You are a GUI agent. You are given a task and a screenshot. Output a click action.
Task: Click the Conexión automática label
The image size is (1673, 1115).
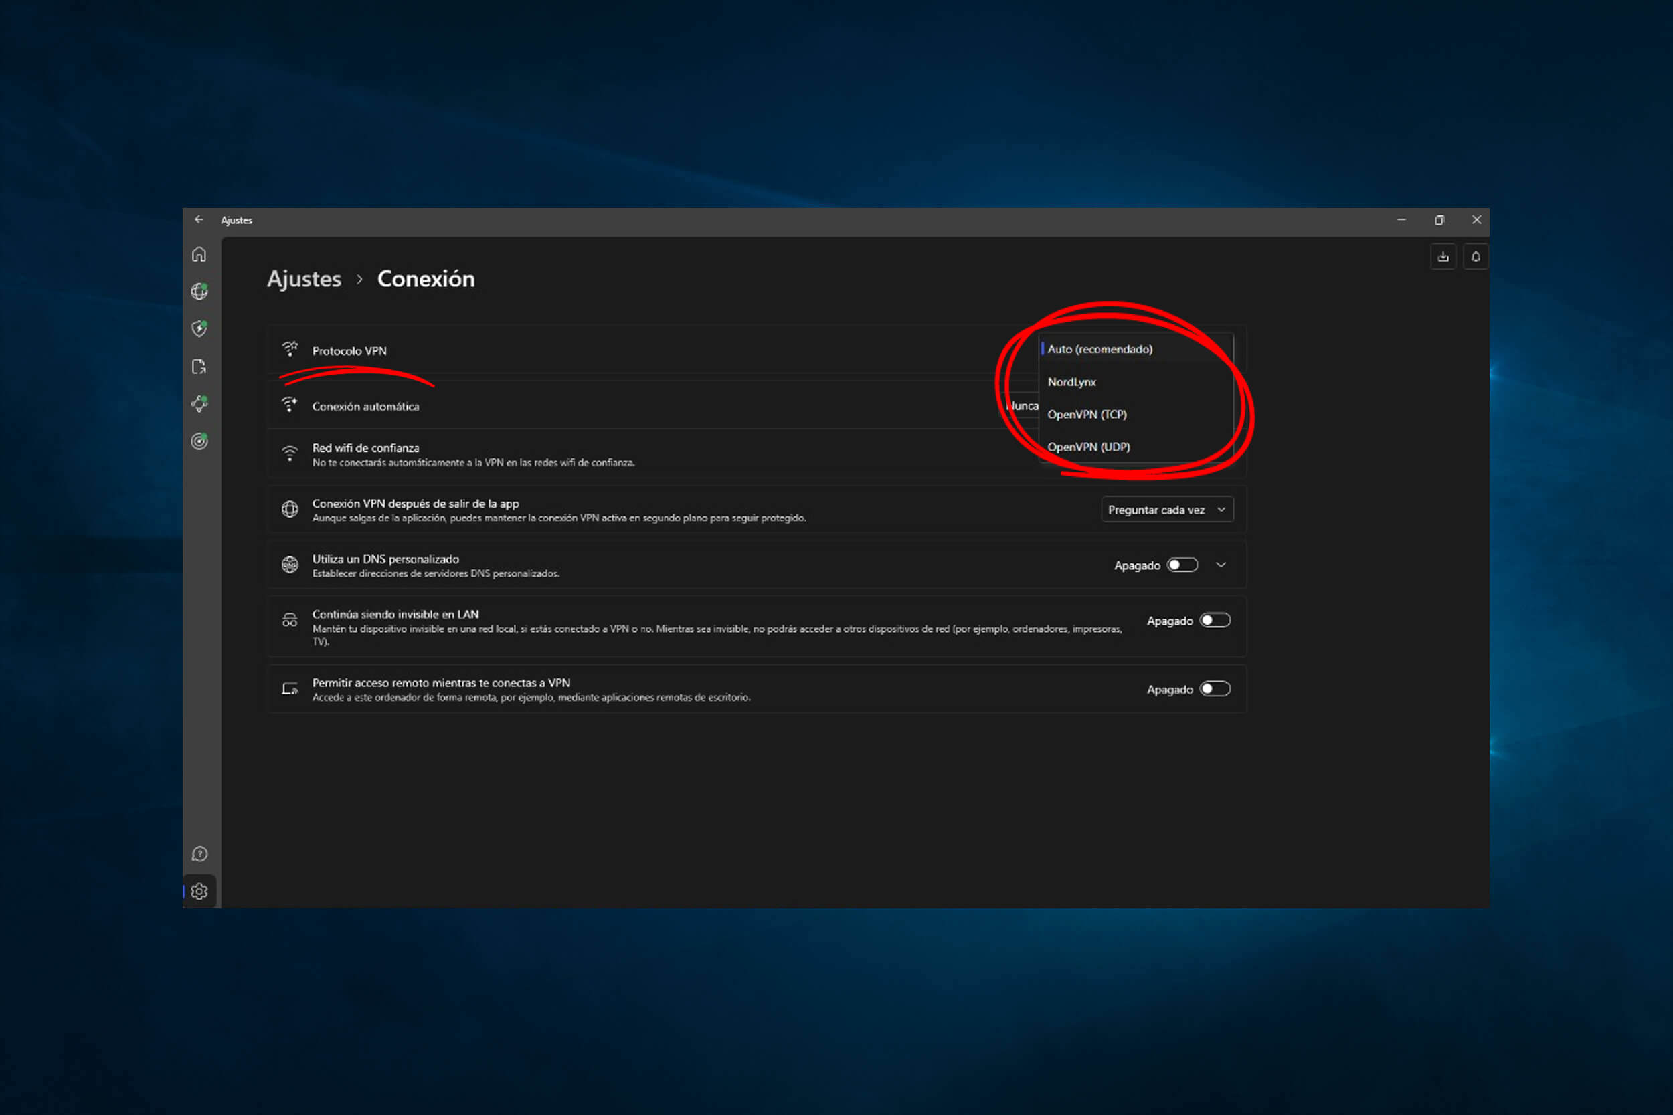365,406
